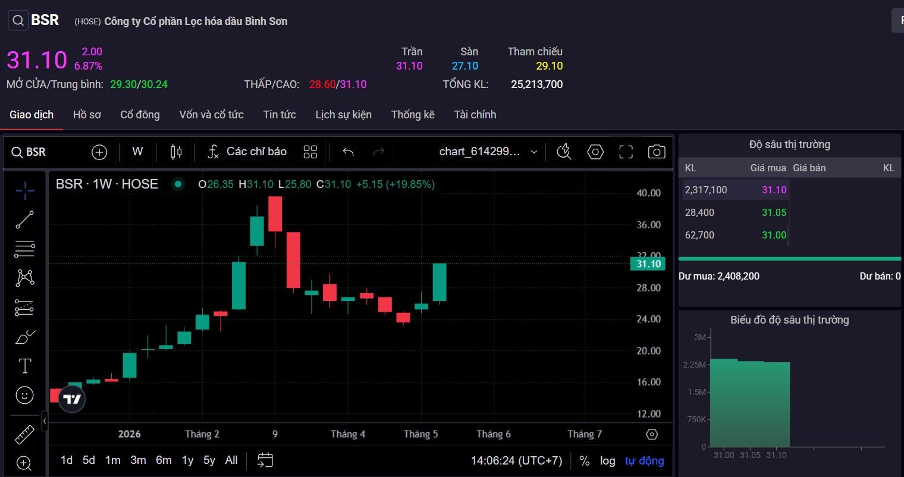The height and width of the screenshot is (477, 904).
Task: Select the chart pattern drawing tool
Action: point(24,278)
